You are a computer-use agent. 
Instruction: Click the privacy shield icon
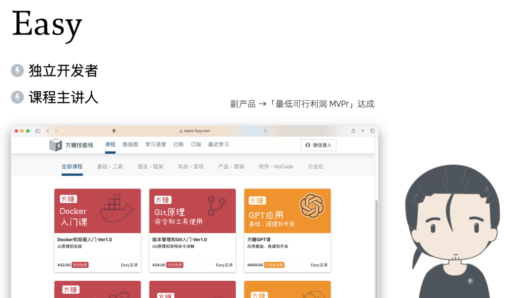pyautogui.click(x=114, y=131)
